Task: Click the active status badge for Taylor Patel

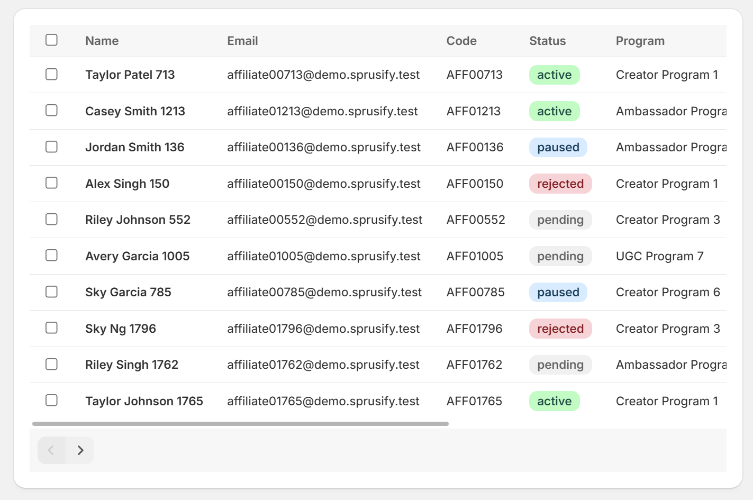Action: [x=554, y=75]
